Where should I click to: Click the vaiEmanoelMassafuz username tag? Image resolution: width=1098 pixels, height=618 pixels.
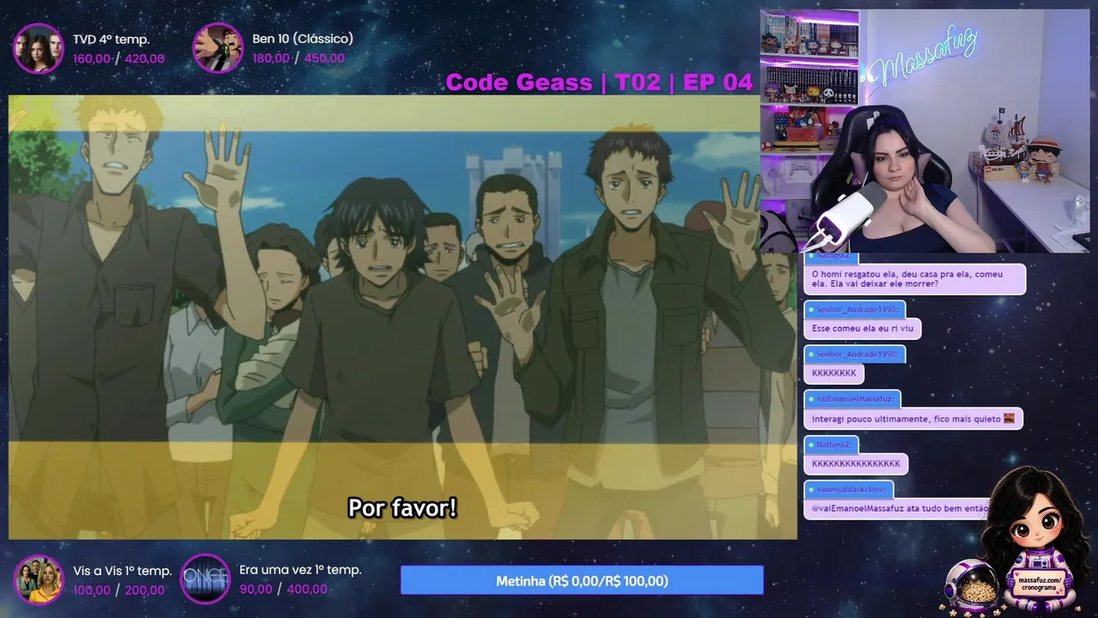(852, 399)
